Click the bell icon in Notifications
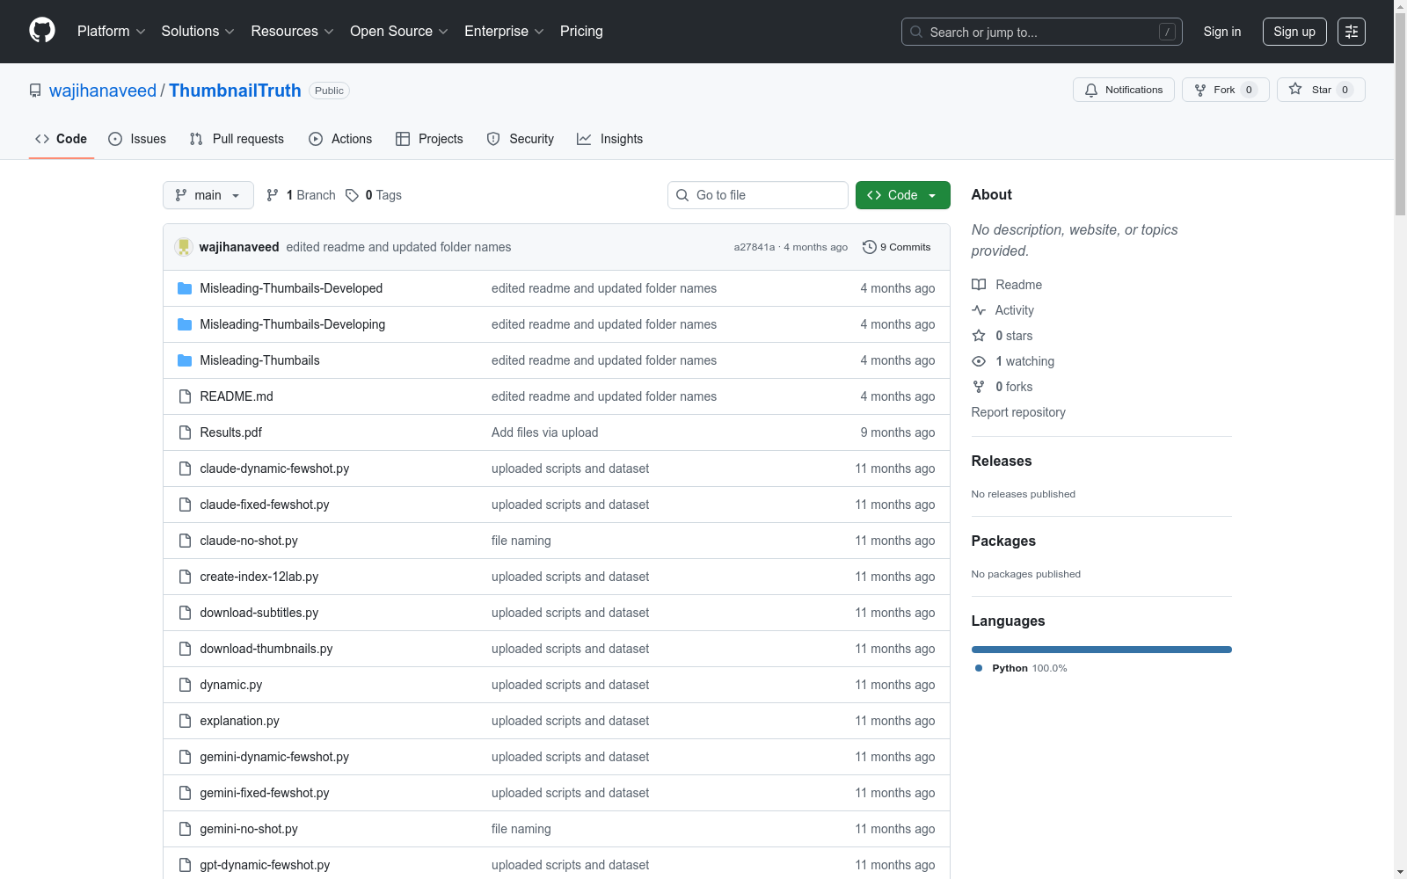This screenshot has height=879, width=1407. click(1091, 90)
